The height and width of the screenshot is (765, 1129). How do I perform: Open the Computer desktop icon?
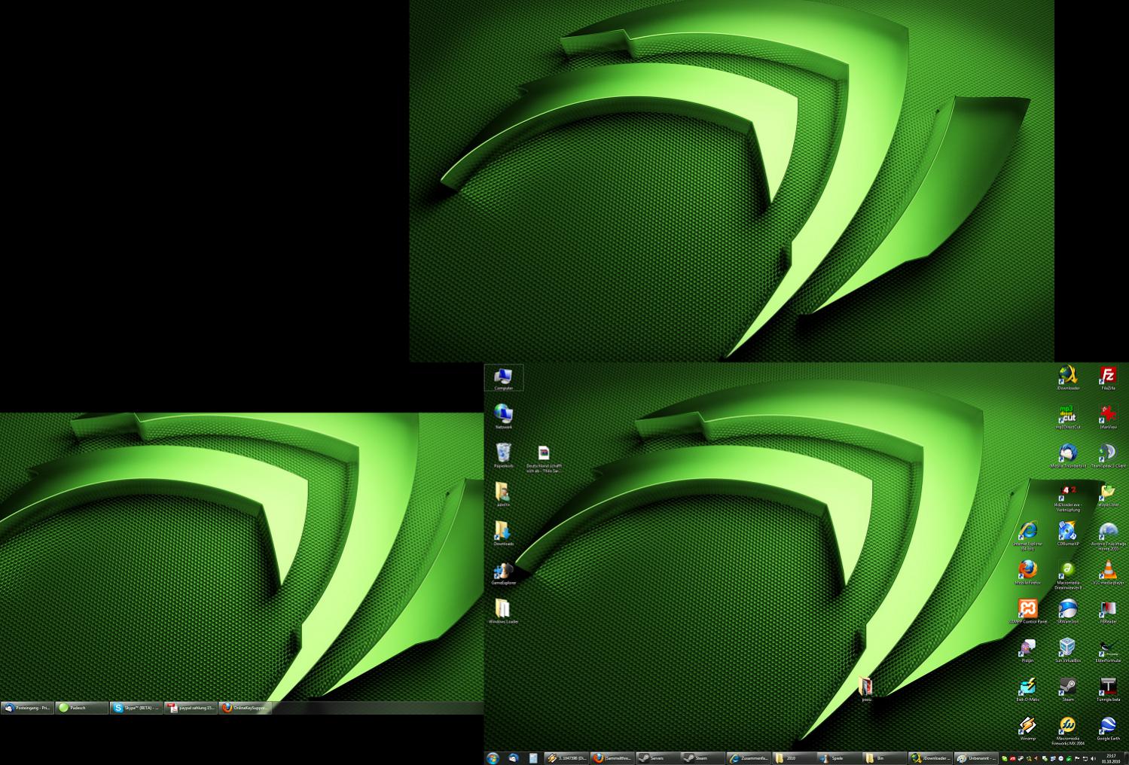point(503,378)
